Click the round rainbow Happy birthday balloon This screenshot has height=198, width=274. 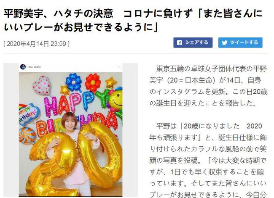[28, 114]
